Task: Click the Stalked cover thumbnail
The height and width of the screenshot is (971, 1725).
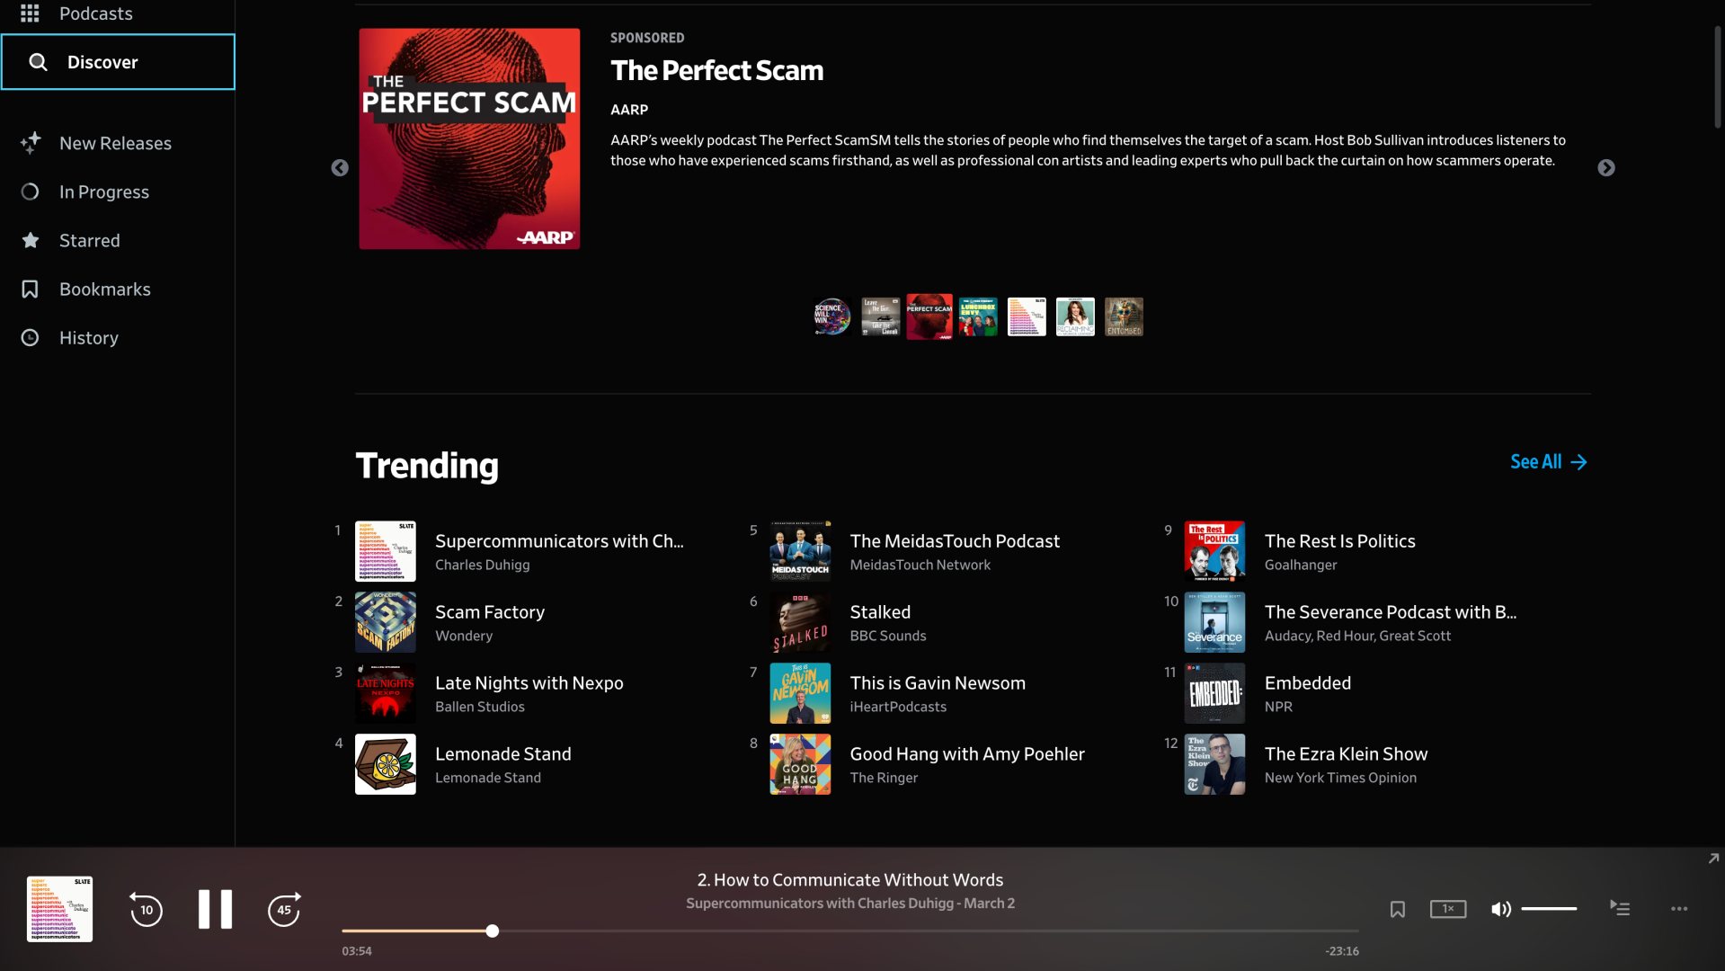Action: click(800, 622)
